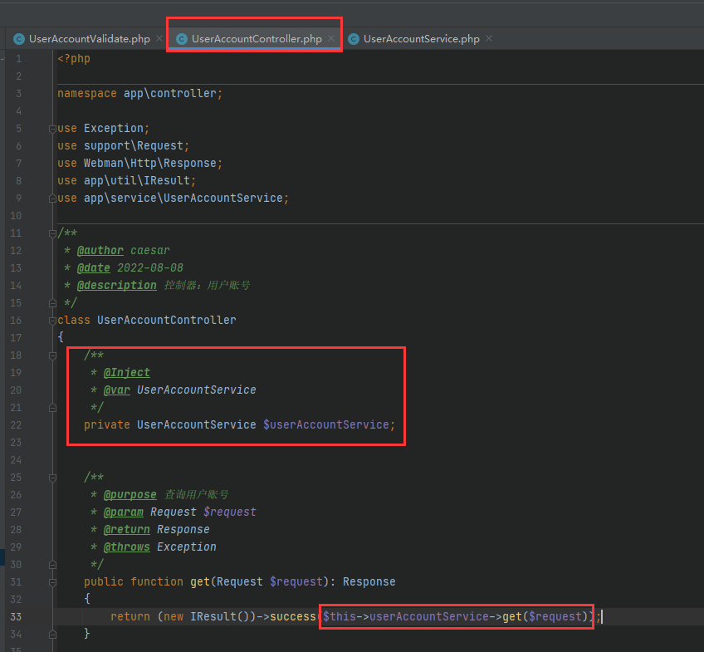
Task: Click the @author doc tag
Action: 100,250
